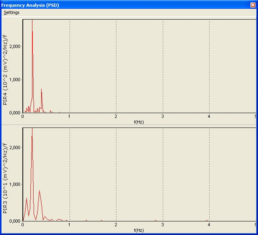Click the divider between the PIR4 and PIR3 plots
258x235 pixels.
(x=129, y=125)
